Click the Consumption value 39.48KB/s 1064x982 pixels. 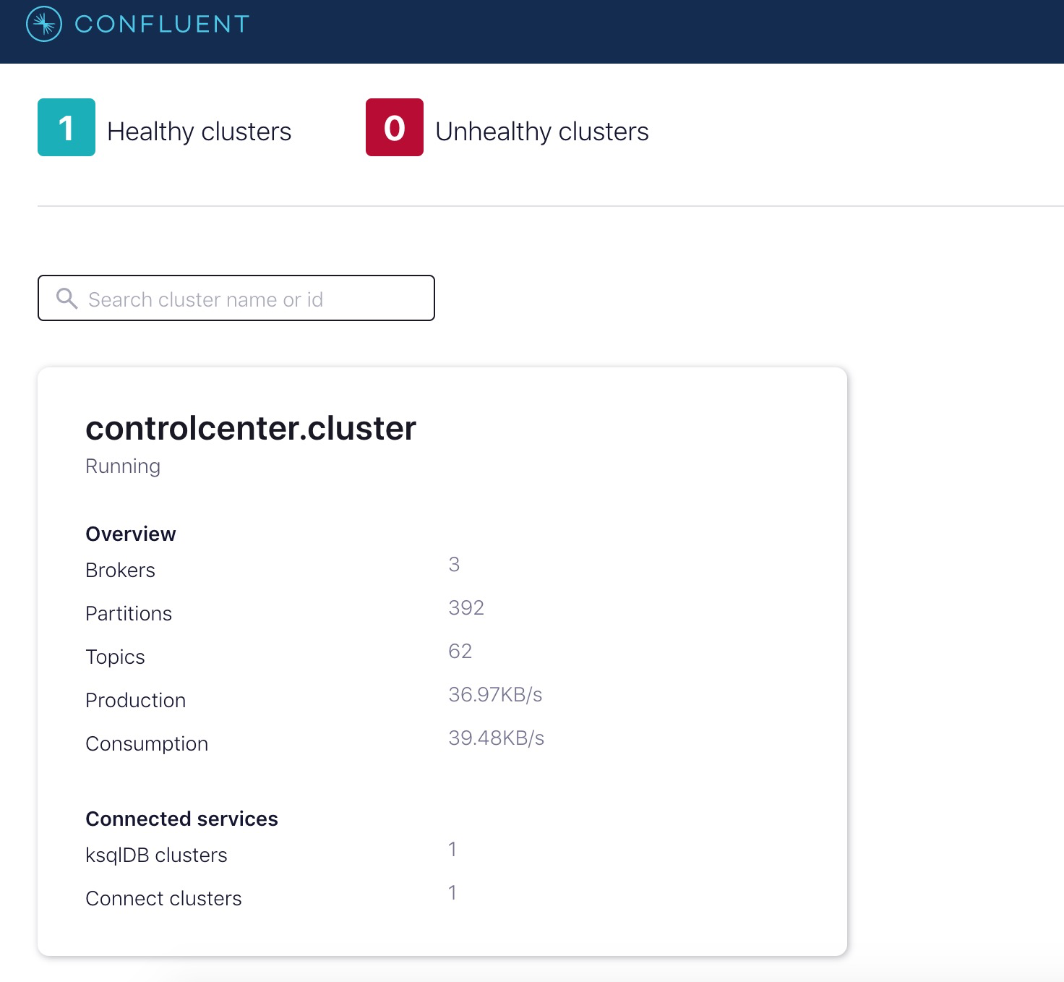[x=497, y=738]
